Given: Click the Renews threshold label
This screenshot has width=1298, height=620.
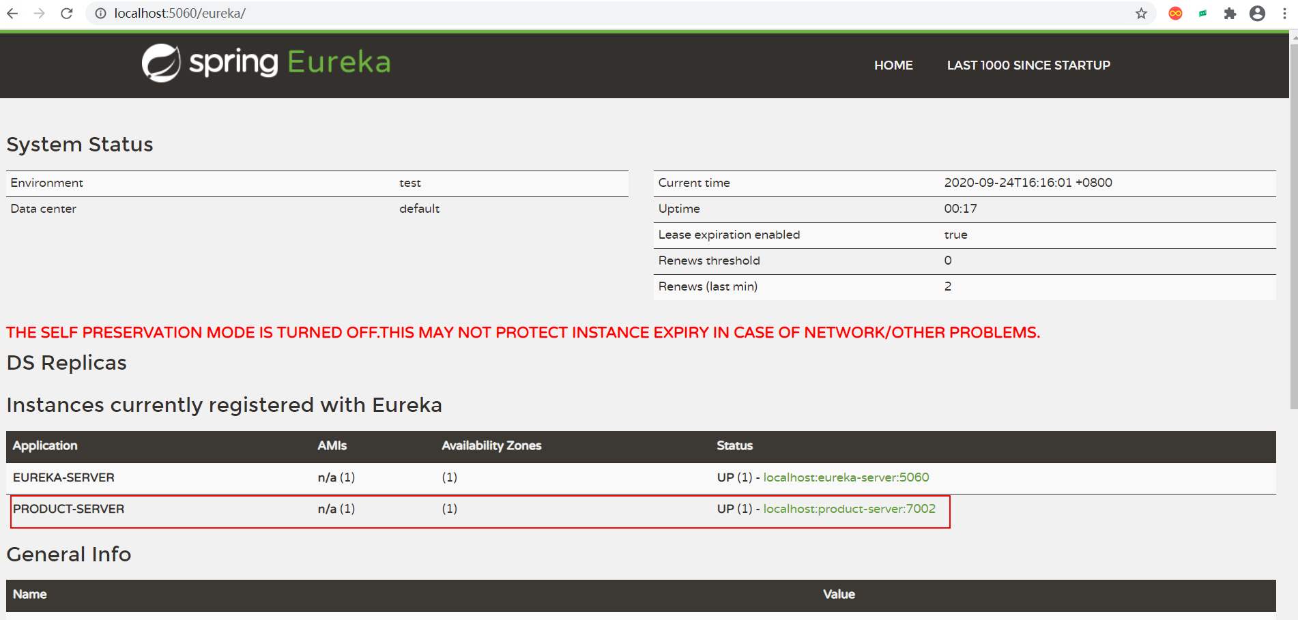Looking at the screenshot, I should coord(709,261).
